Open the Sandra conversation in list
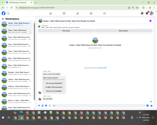The width and height of the screenshot is (157, 125). click(17, 24)
